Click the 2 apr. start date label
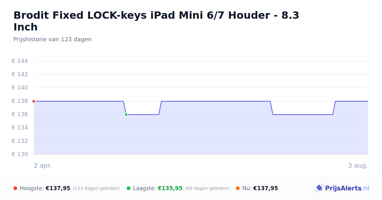The width and height of the screenshot is (382, 200). click(43, 165)
